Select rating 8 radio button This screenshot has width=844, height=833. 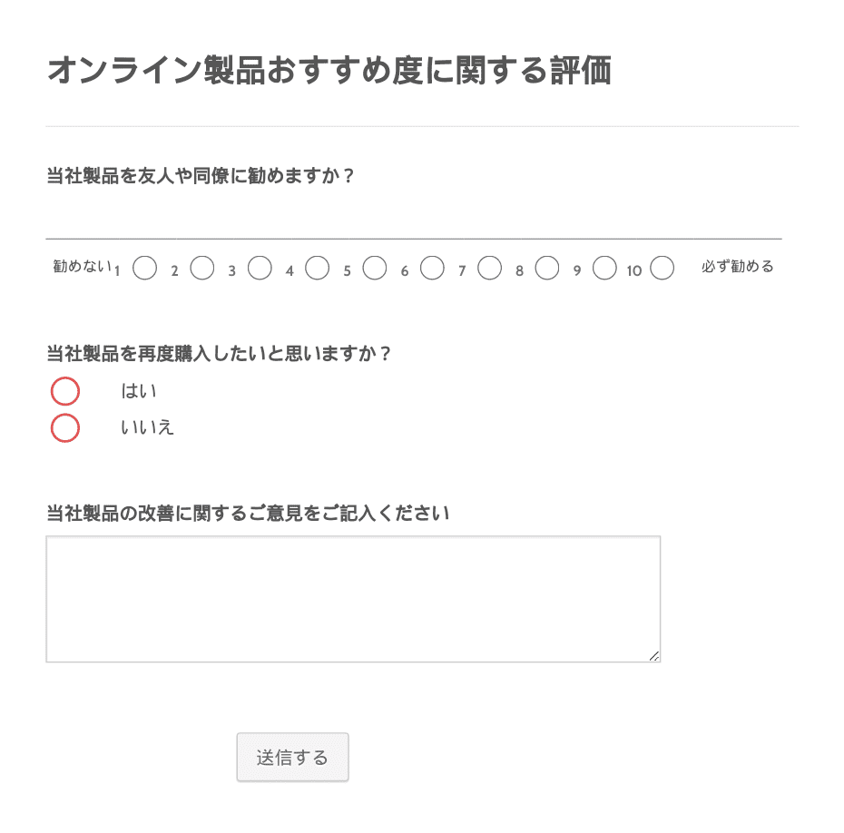coord(547,268)
